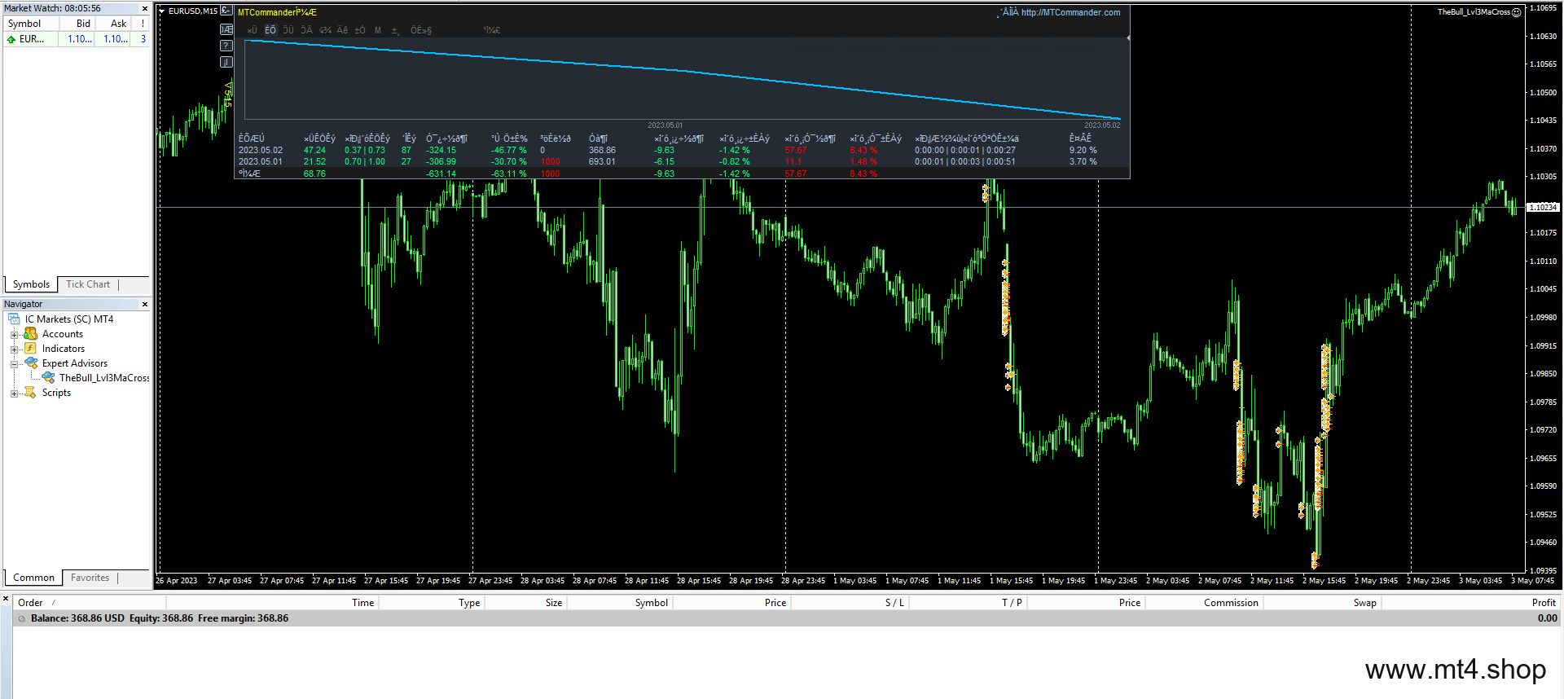Expand the Scripts tree node
The width and height of the screenshot is (1564, 699).
[x=14, y=393]
